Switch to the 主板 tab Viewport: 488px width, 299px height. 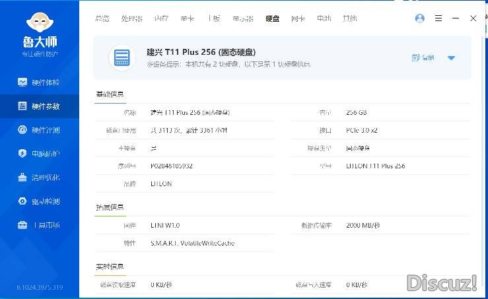click(213, 18)
